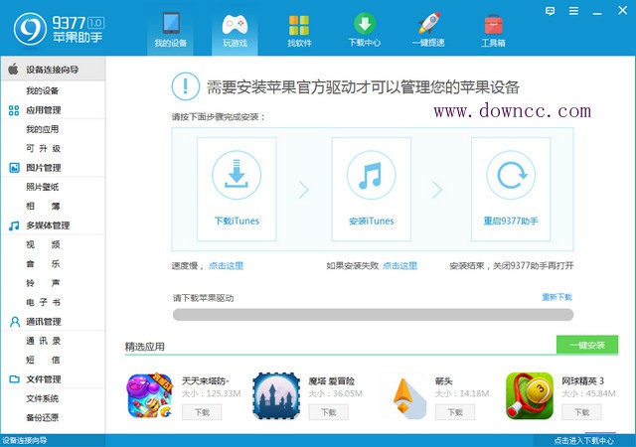The width and height of the screenshot is (636, 447).
Task: Click the 下载iTunes text label
Action: (x=237, y=222)
